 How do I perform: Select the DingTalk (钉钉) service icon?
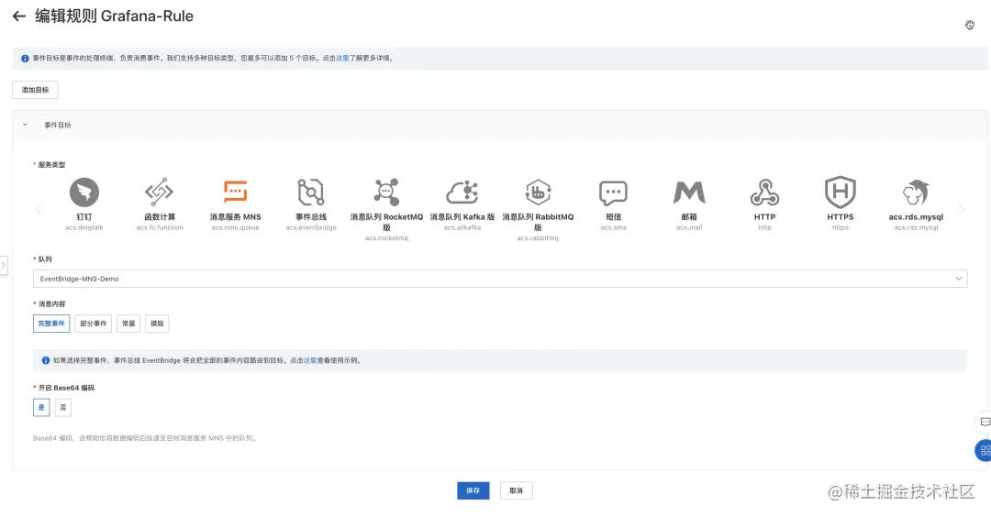84,192
